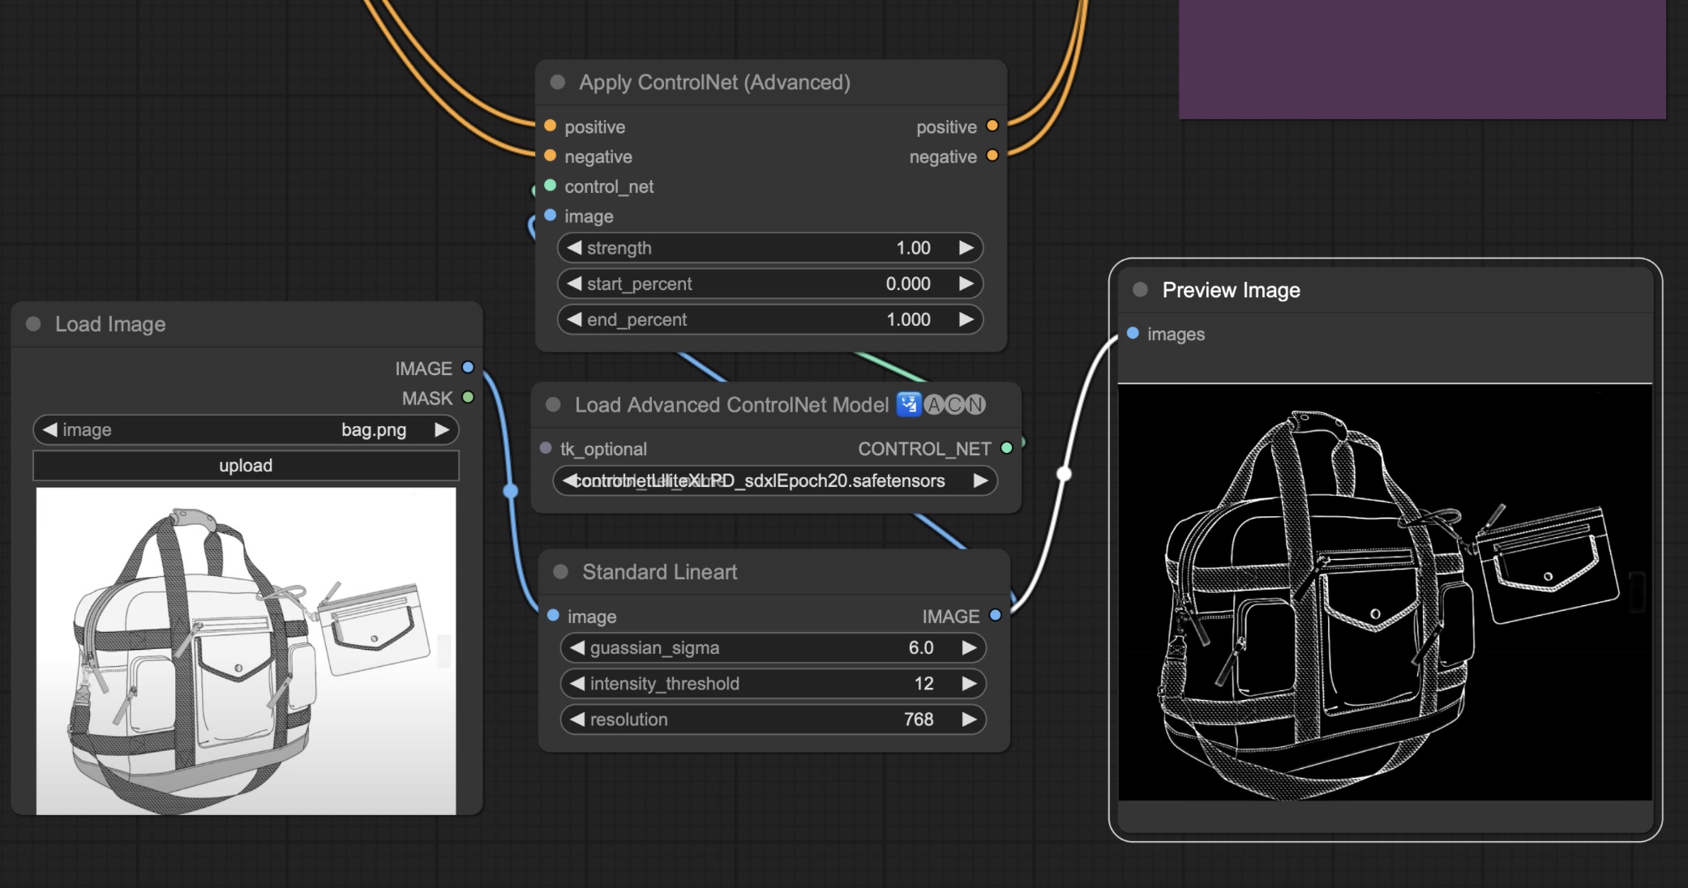Increase start_percent with the right arrow
1688x888 pixels.
(x=966, y=284)
